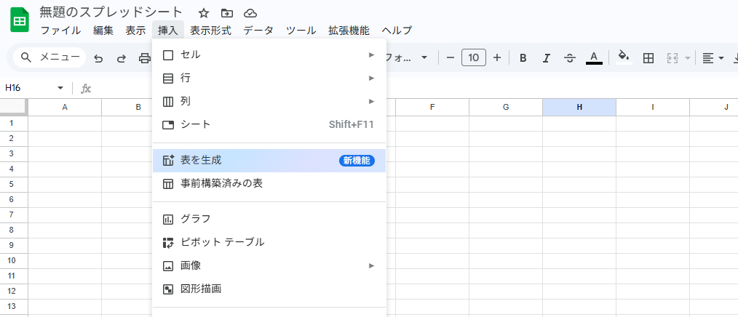This screenshot has height=317, width=738.
Task: Click the move-to-folder icon beside the title
Action: click(x=227, y=13)
